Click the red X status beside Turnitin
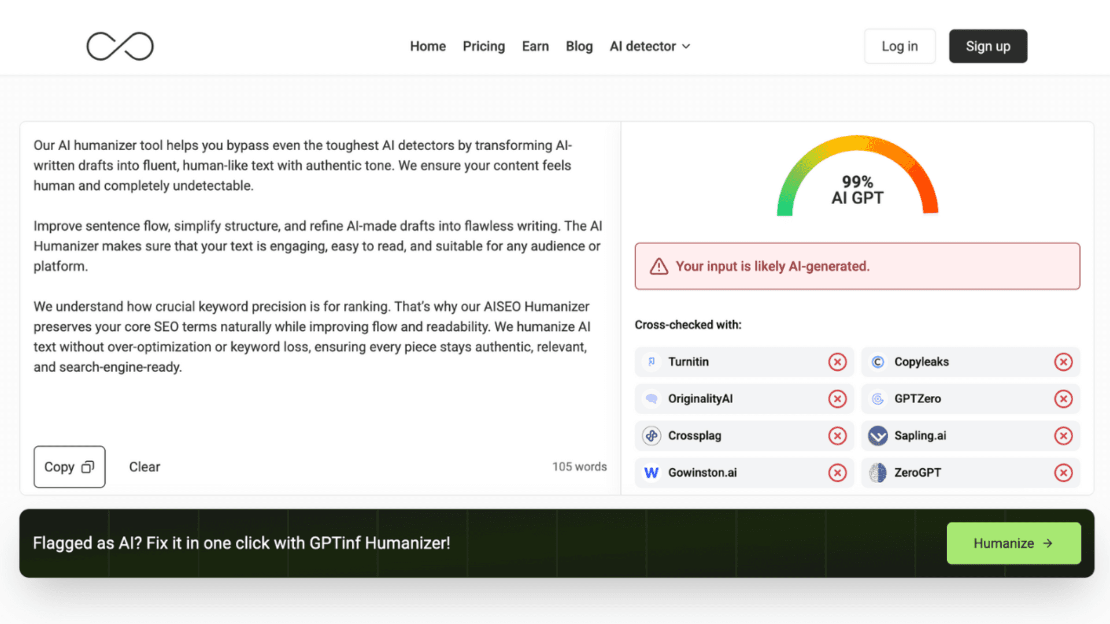This screenshot has height=624, width=1110. [837, 362]
